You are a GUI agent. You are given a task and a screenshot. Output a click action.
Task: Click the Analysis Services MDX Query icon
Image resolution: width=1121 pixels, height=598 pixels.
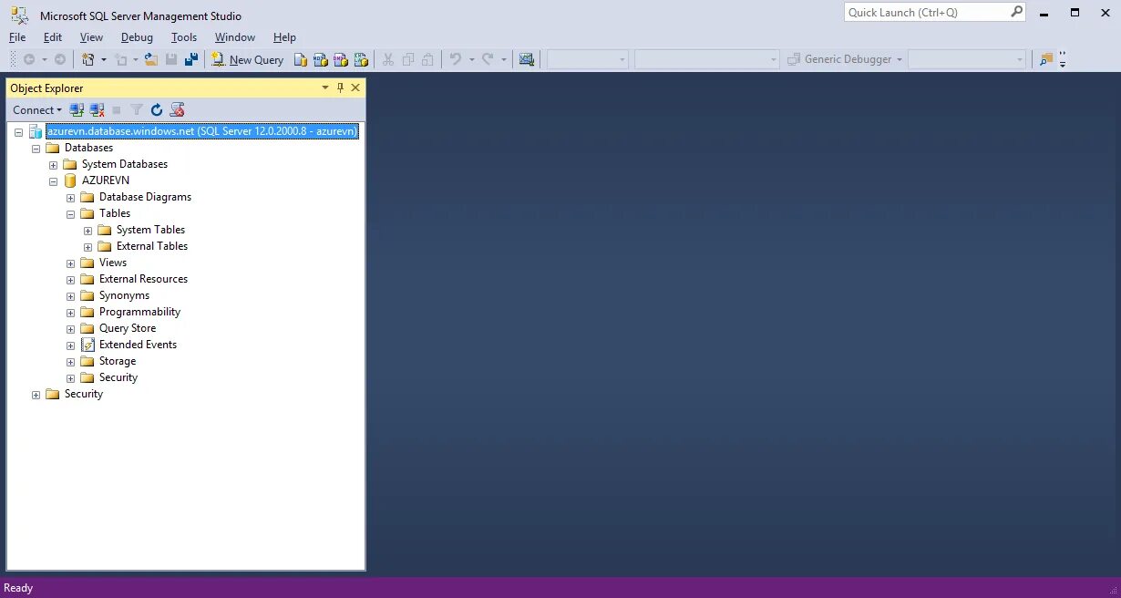pos(320,59)
